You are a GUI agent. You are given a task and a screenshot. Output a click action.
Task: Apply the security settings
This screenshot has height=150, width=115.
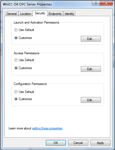[100, 143]
